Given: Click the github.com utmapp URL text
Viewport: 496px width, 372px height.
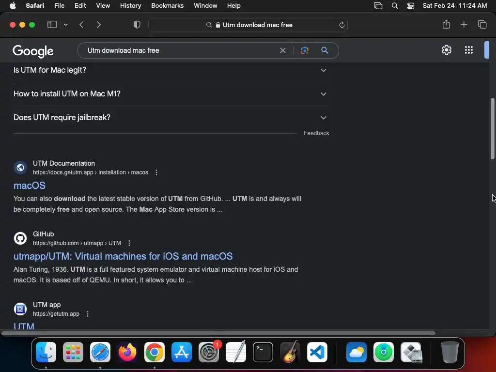Looking at the screenshot, I should 77,243.
